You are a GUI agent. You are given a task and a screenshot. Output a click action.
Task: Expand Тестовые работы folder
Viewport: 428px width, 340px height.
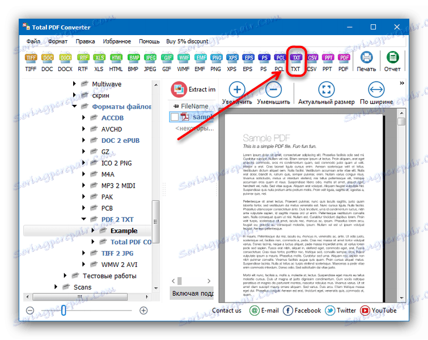[x=65, y=275]
